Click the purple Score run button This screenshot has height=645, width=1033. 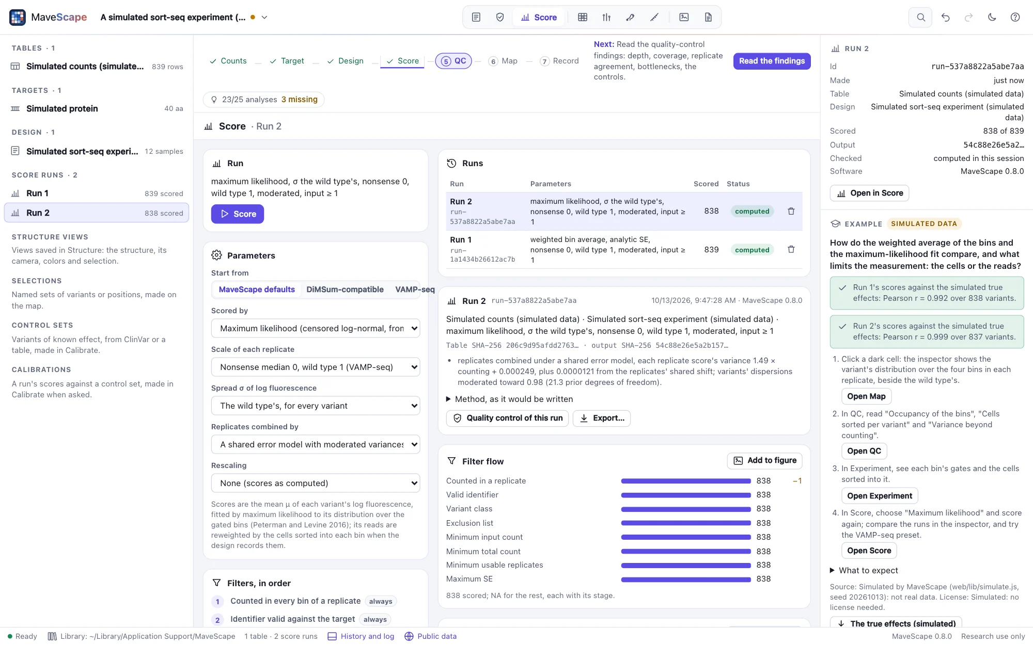(238, 214)
